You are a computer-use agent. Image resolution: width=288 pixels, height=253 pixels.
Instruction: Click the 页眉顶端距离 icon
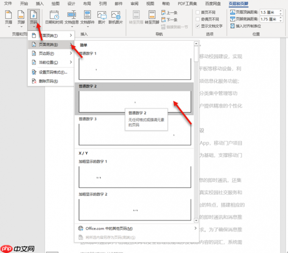click(x=233, y=12)
